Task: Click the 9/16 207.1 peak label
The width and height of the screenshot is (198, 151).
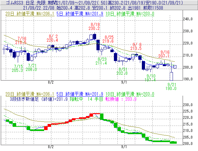Action: click(164, 54)
